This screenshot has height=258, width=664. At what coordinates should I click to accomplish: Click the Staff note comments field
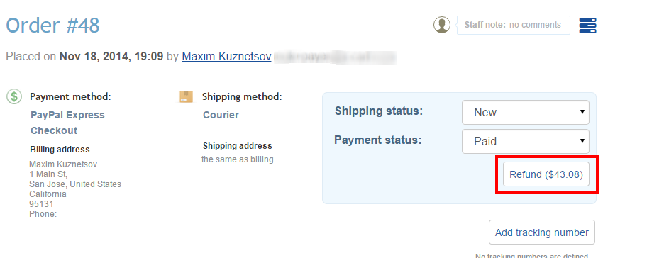tap(513, 25)
